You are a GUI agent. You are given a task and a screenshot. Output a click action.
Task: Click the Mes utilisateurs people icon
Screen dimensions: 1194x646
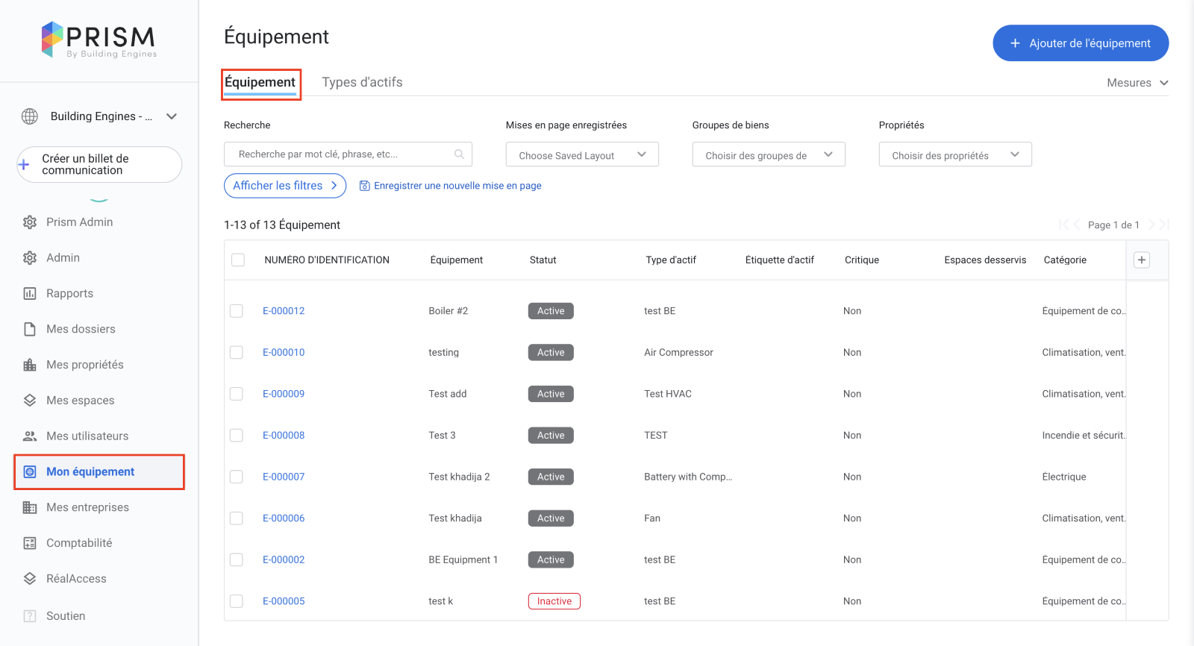pos(30,436)
